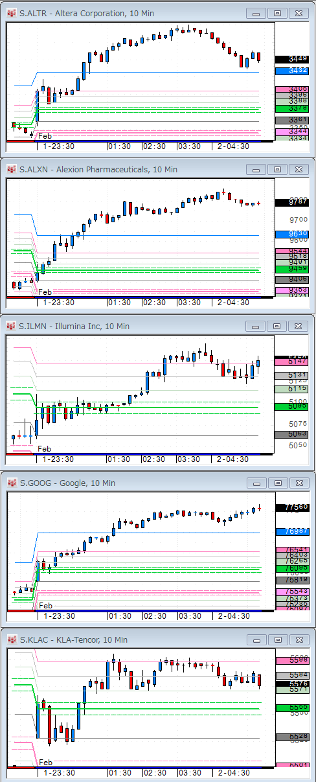Click the 1-23:30 time label on KLAC chart

point(58,773)
